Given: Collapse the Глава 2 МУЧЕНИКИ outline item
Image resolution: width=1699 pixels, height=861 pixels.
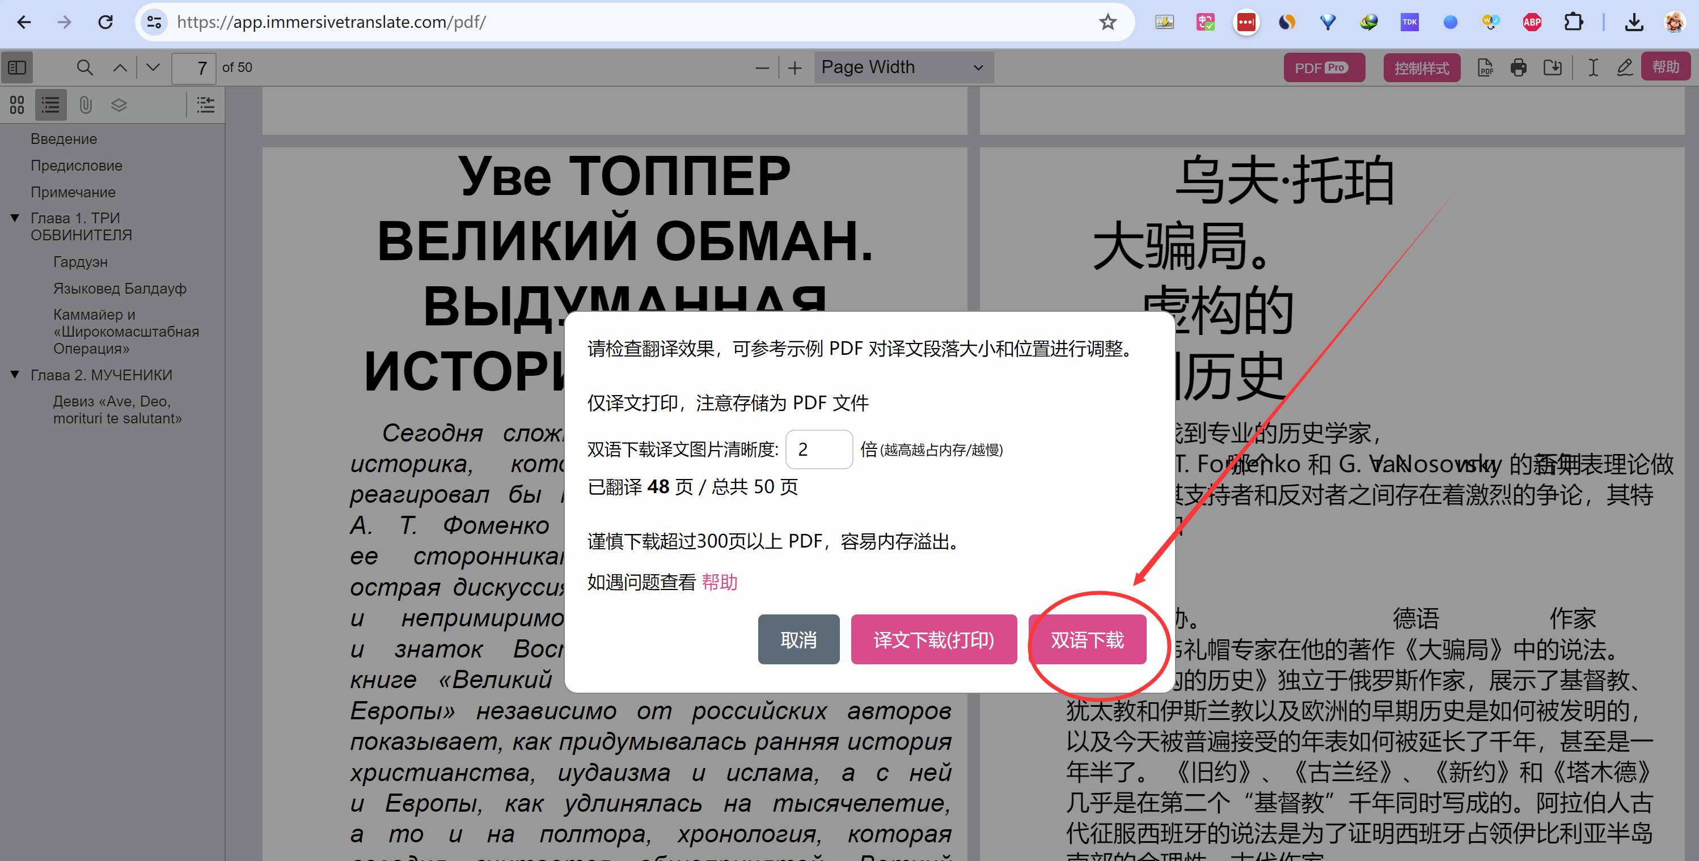Looking at the screenshot, I should click(15, 375).
